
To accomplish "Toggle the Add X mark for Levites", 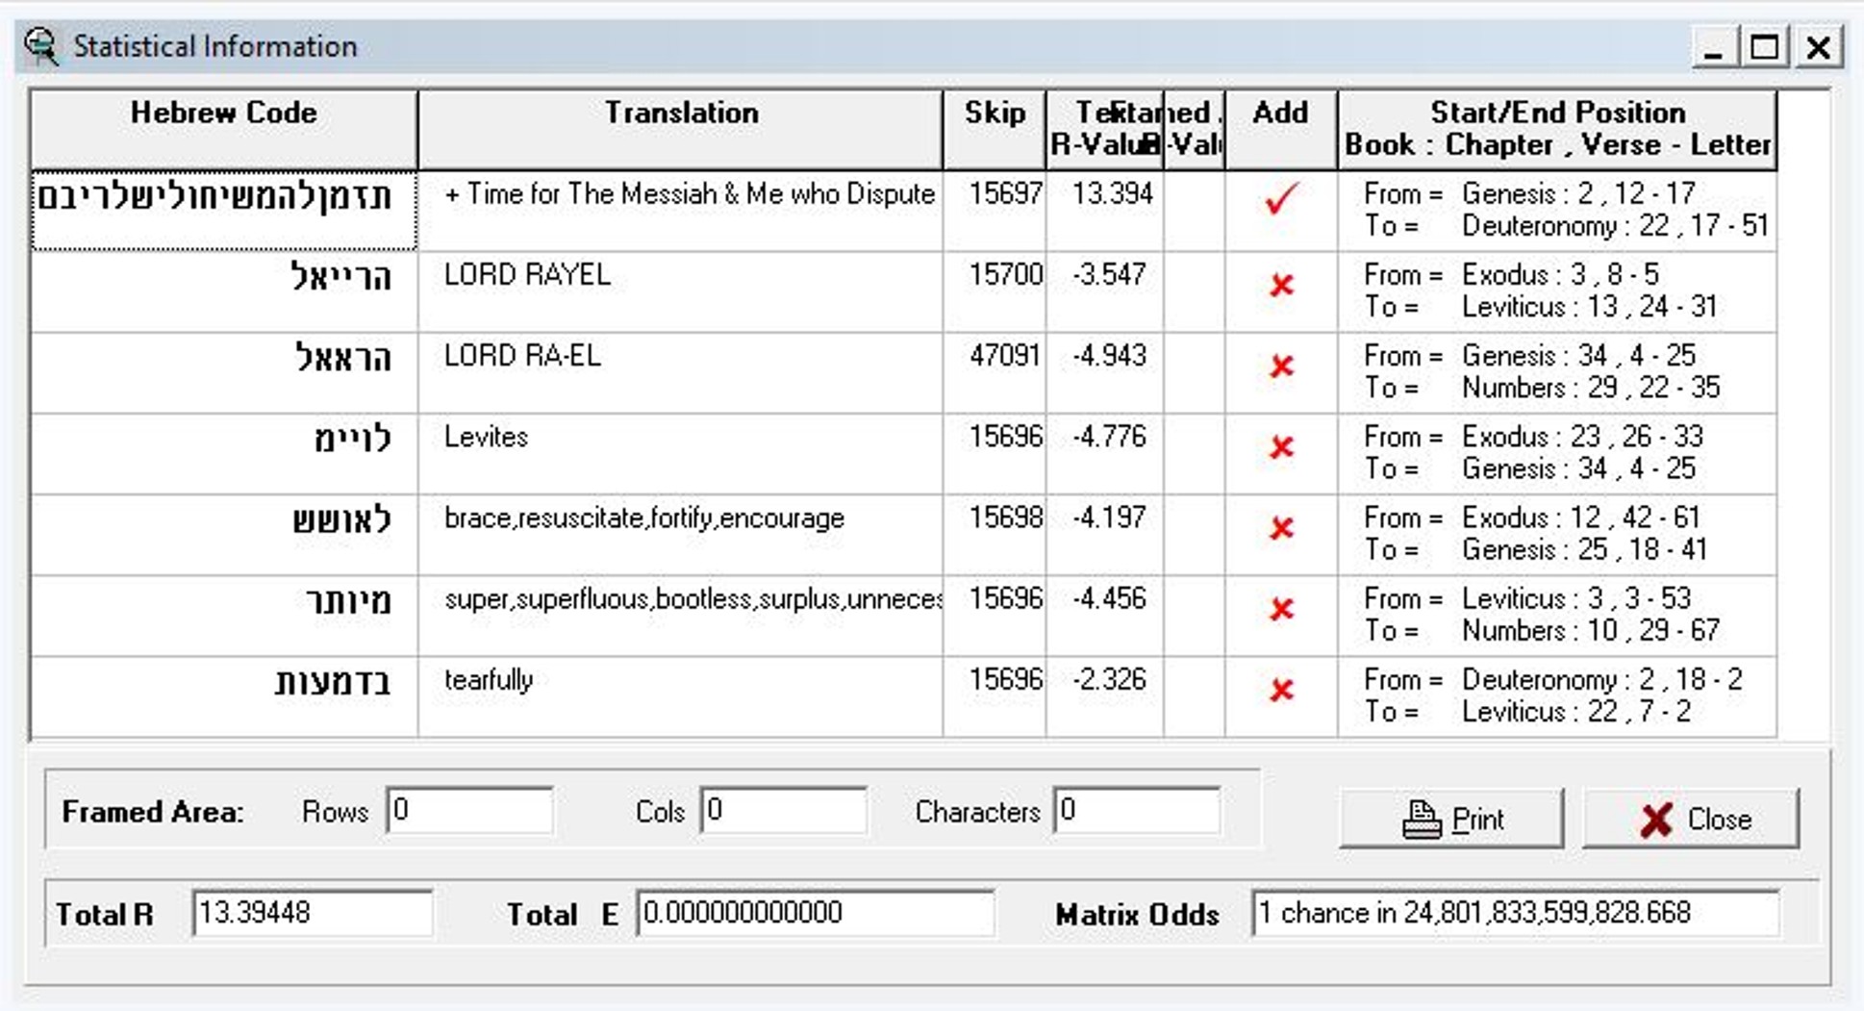I will point(1281,446).
